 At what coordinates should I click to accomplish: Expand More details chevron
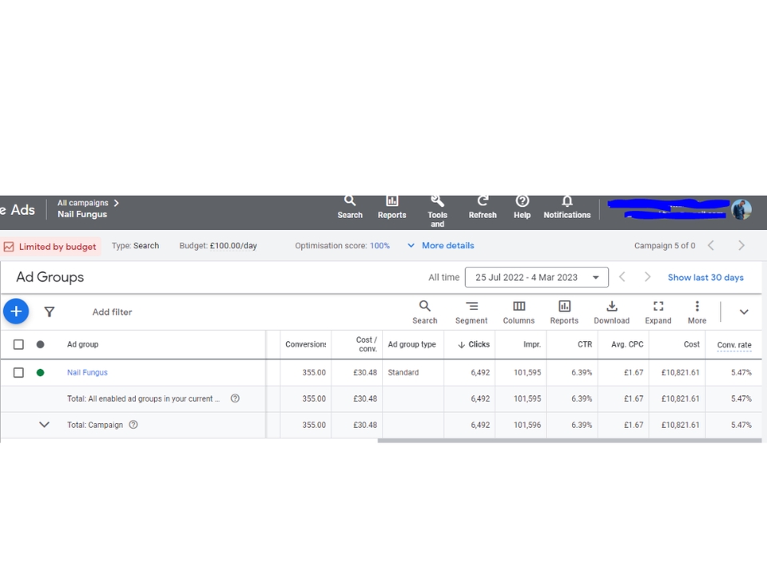point(411,245)
